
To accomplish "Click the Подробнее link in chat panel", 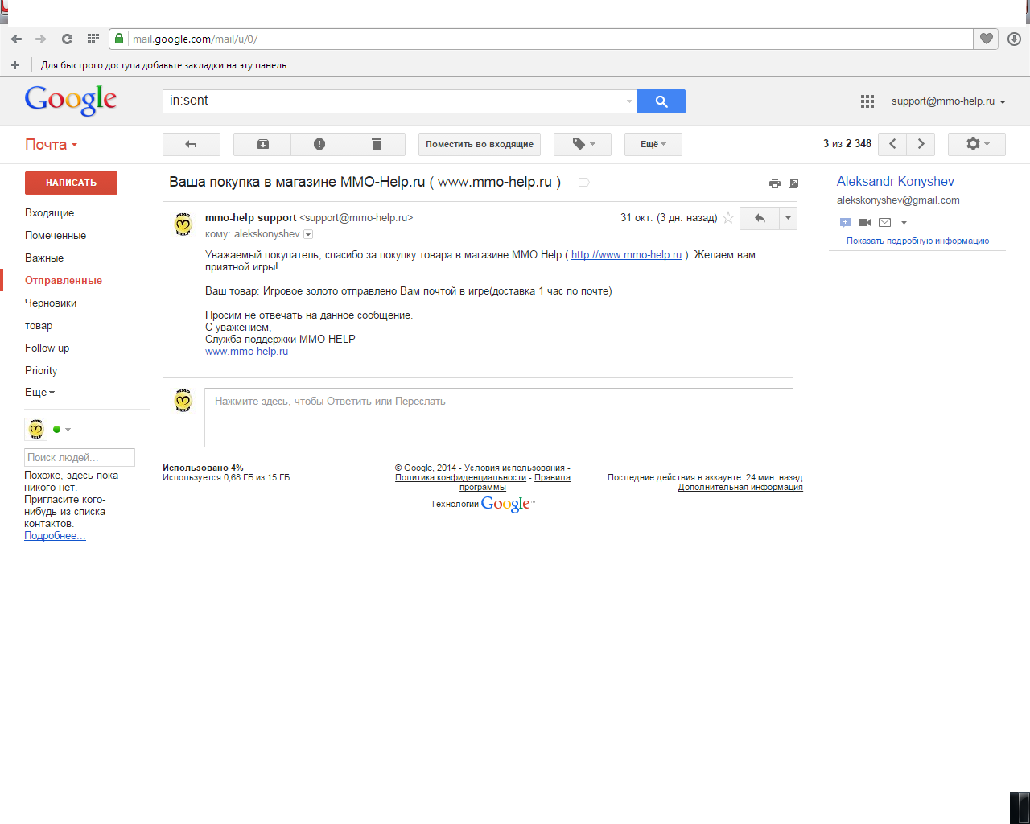I will [55, 536].
